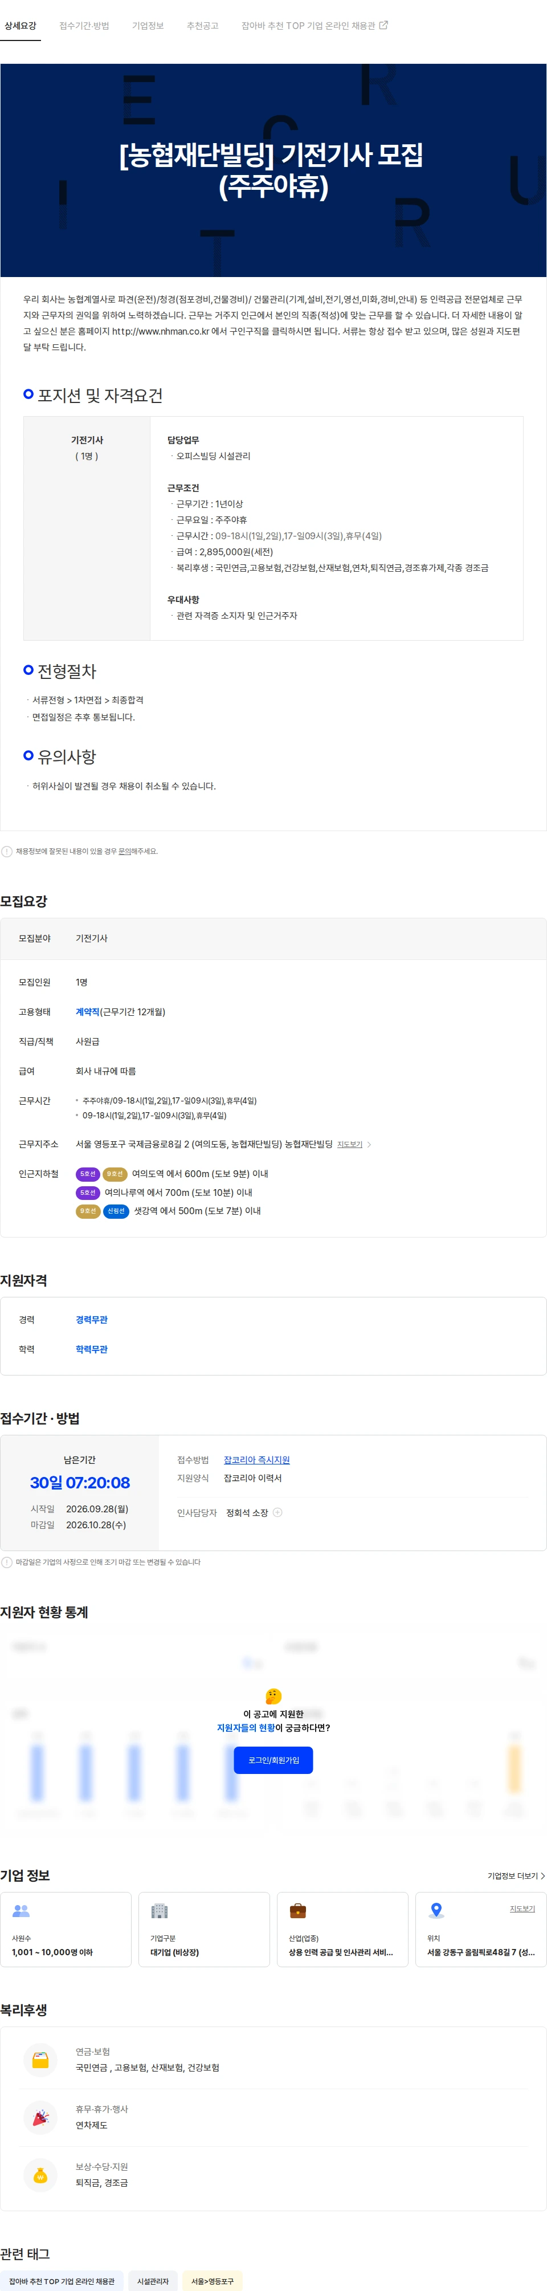Click 서울 강동구 올림픽로48길 7 address text

point(481,1952)
